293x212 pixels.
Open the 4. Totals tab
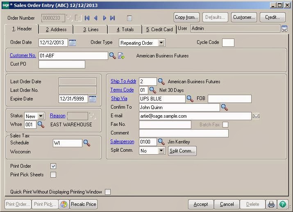click(x=125, y=30)
